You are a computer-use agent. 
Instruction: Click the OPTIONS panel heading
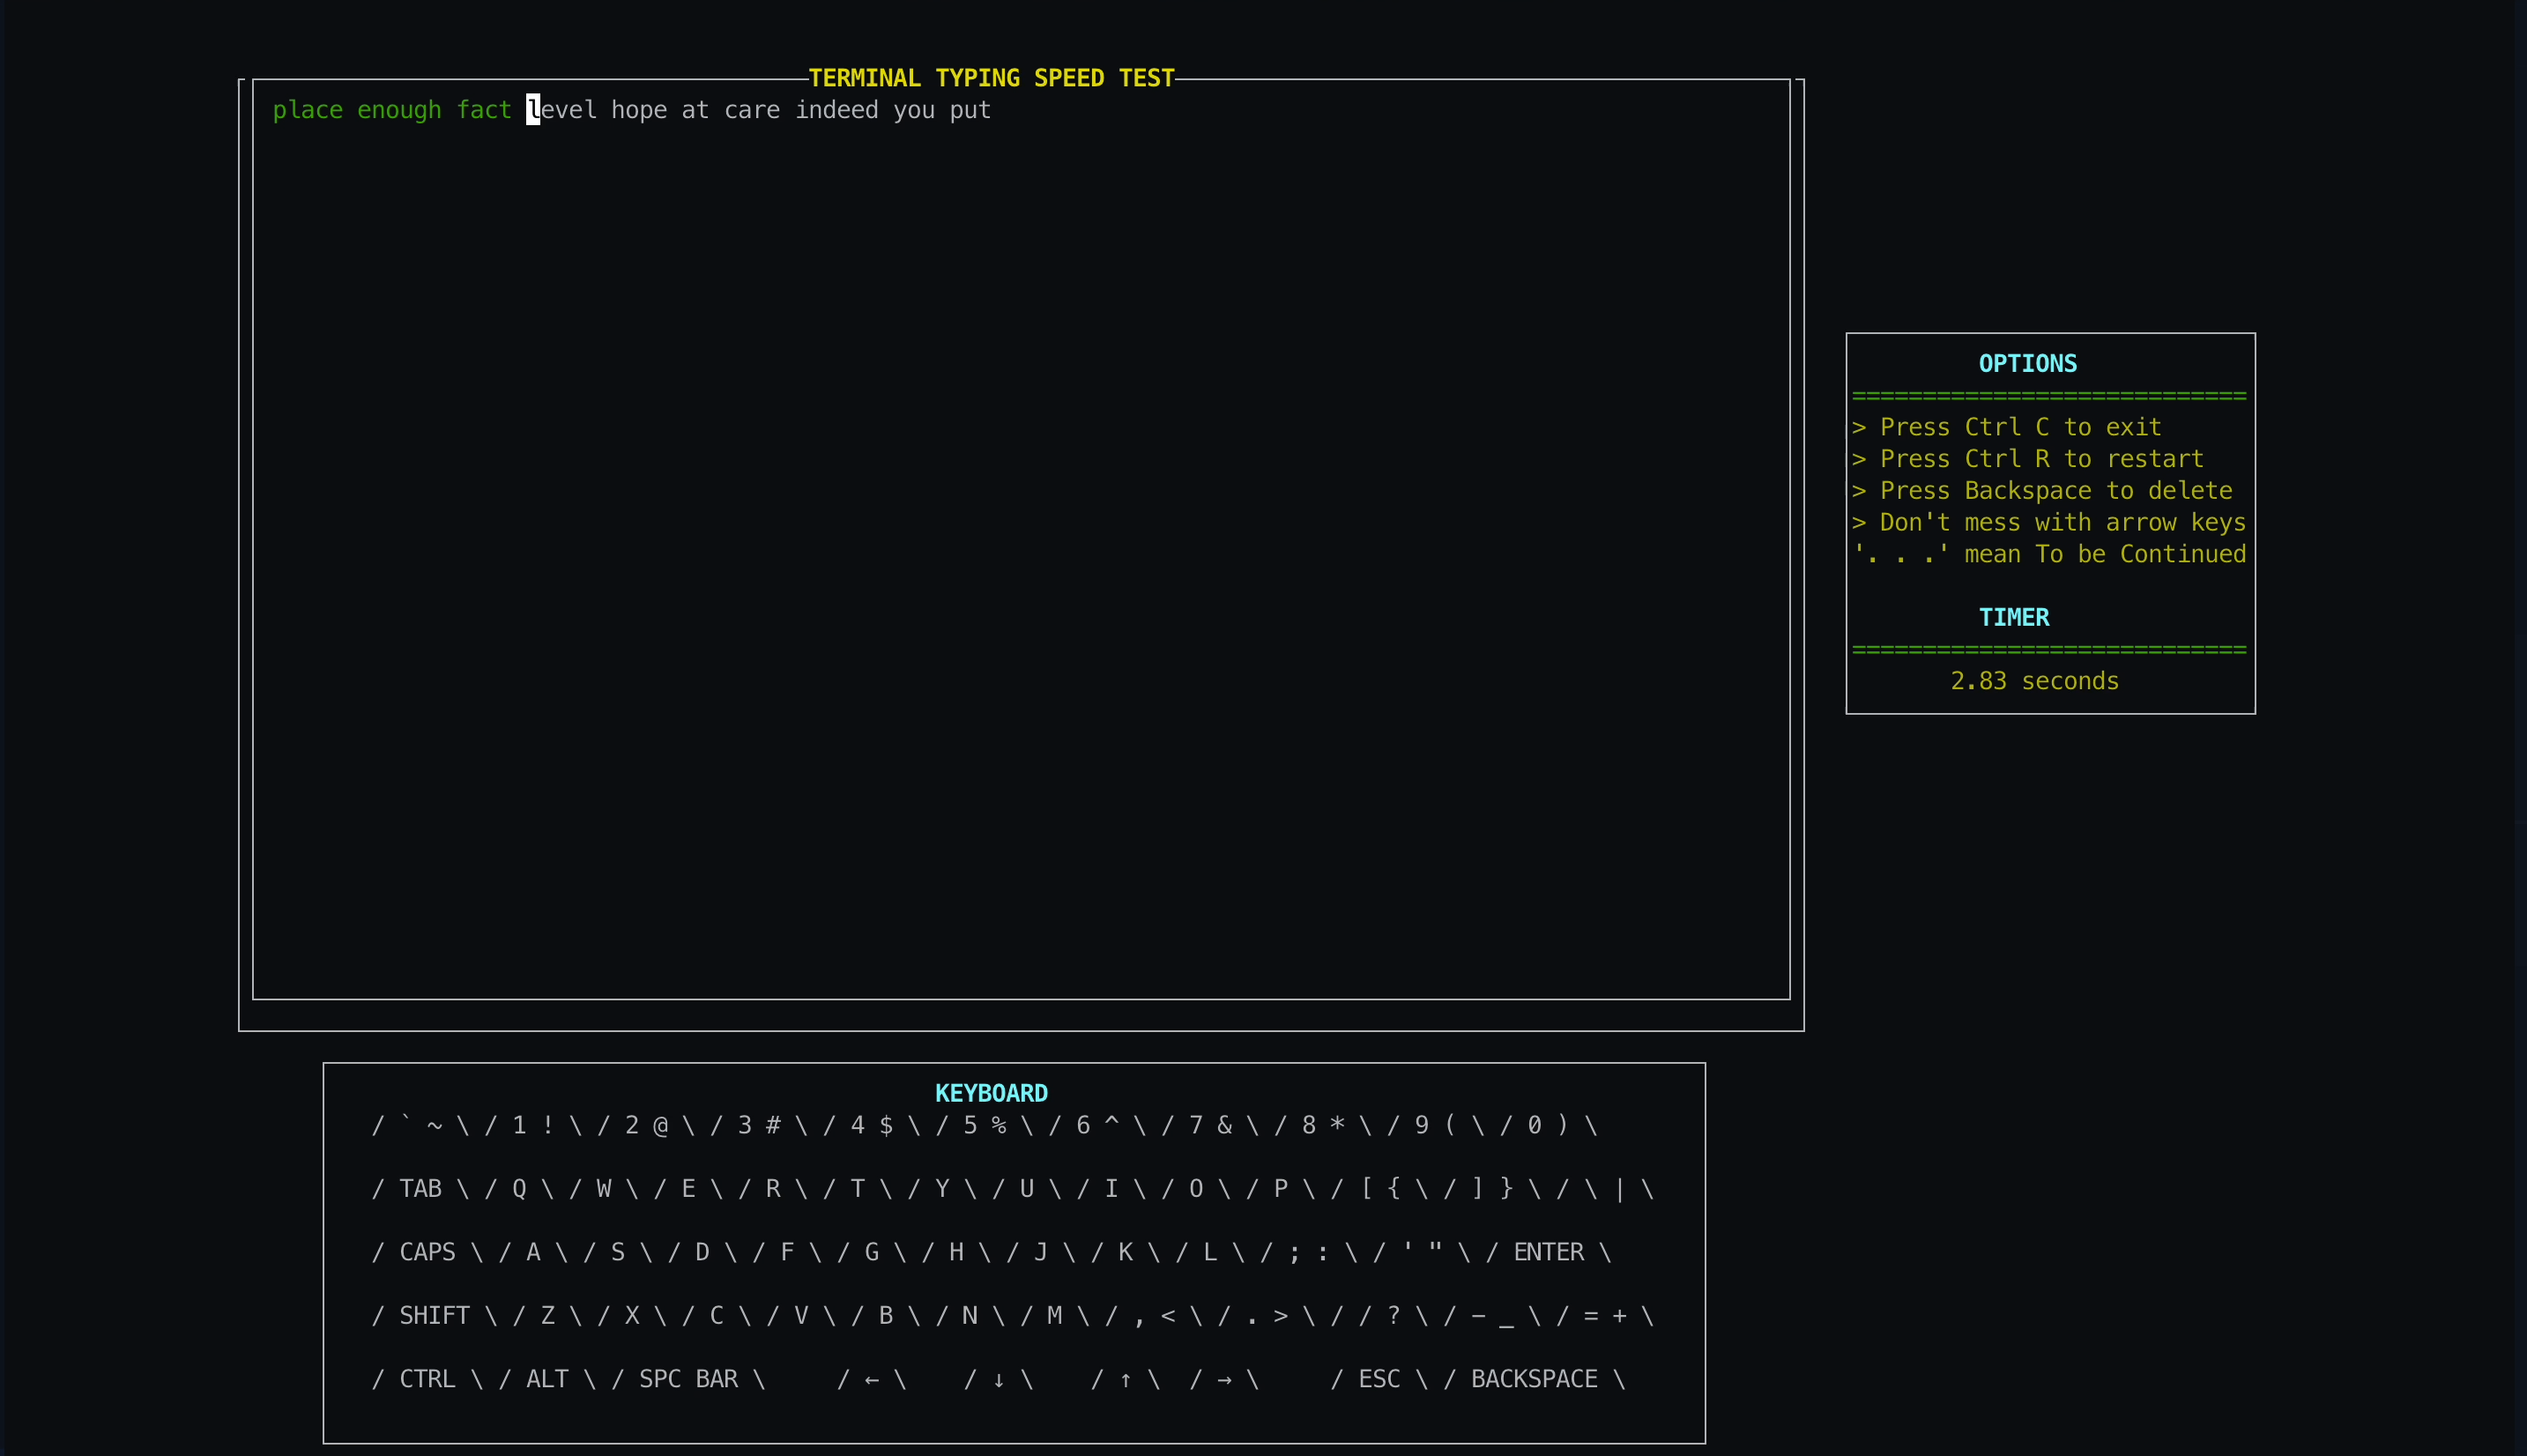point(2027,363)
